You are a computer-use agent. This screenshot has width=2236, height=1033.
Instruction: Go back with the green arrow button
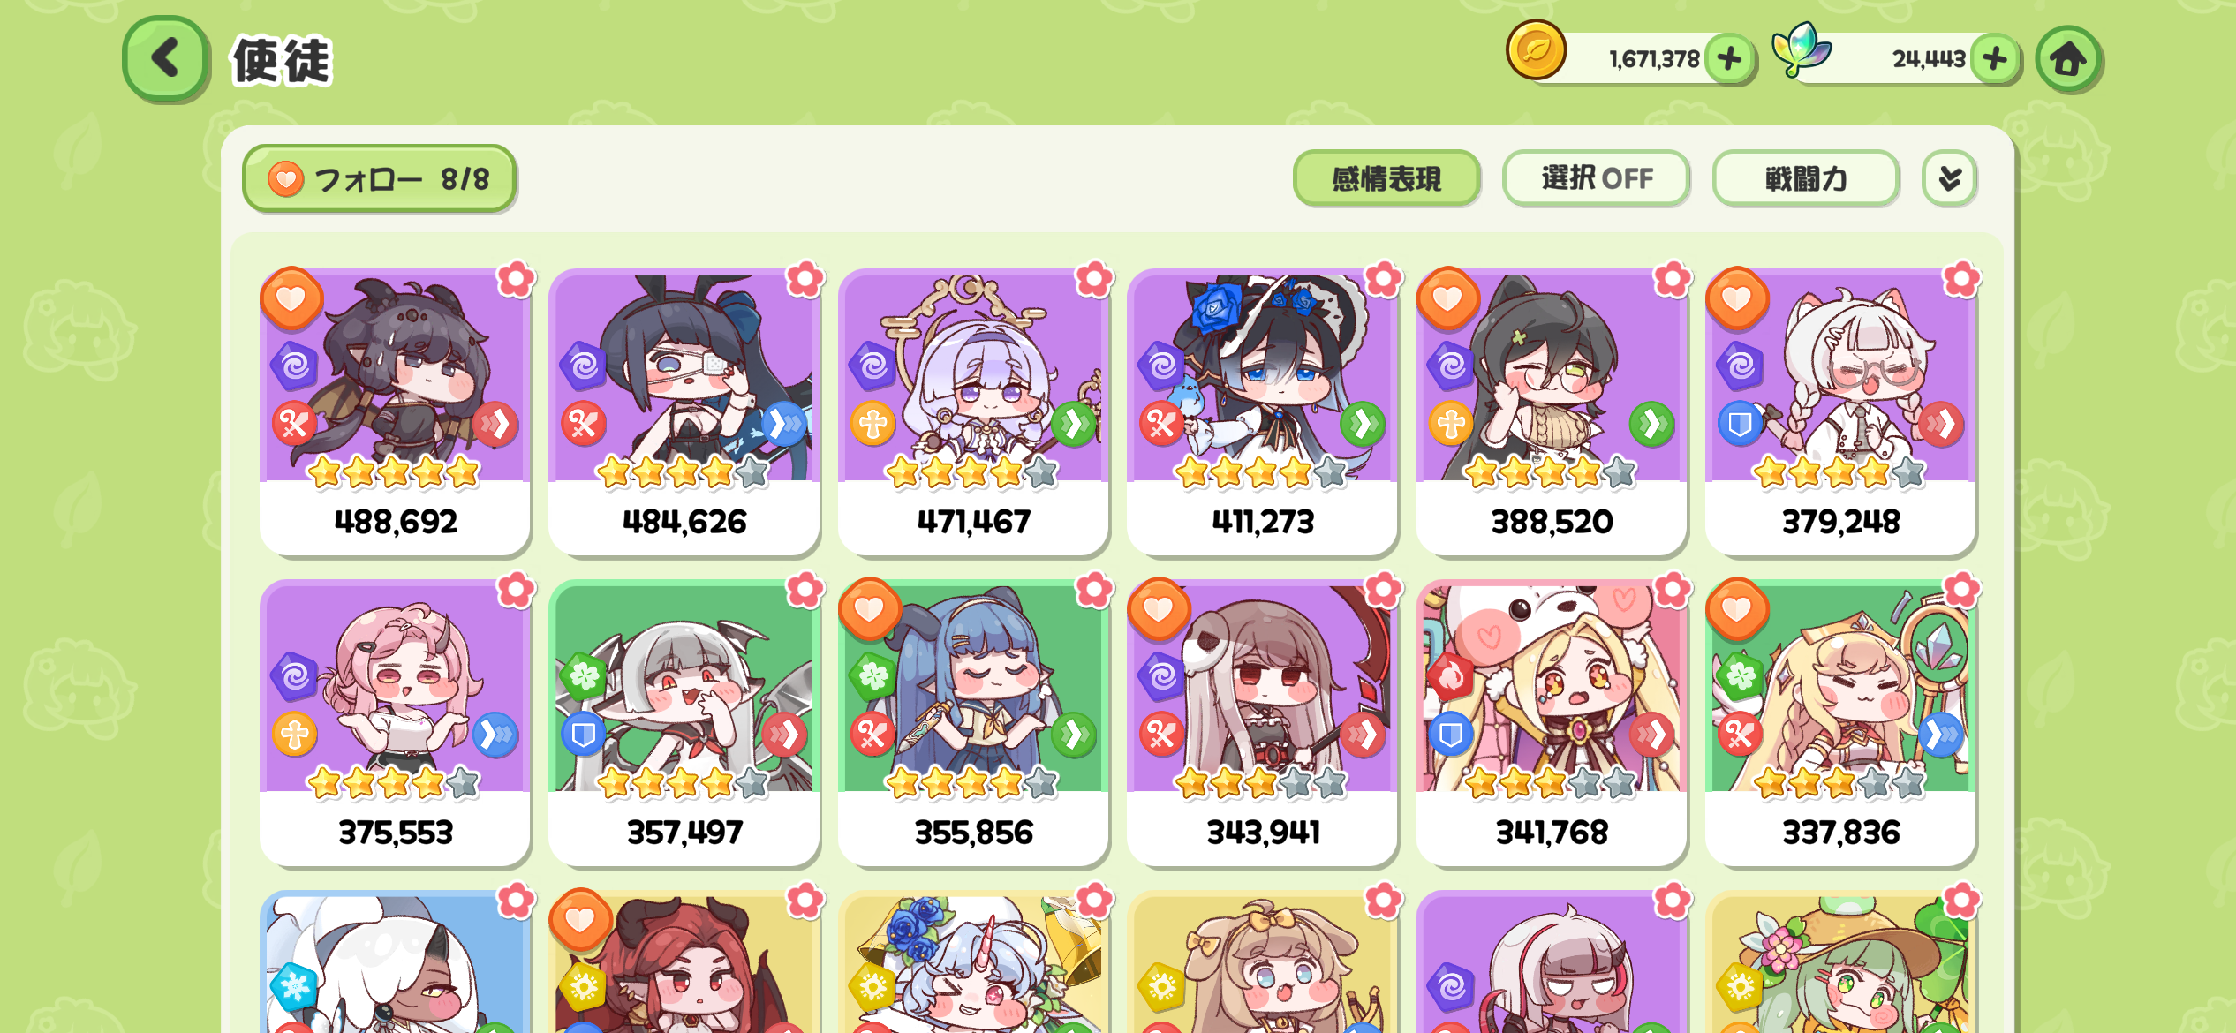(166, 59)
